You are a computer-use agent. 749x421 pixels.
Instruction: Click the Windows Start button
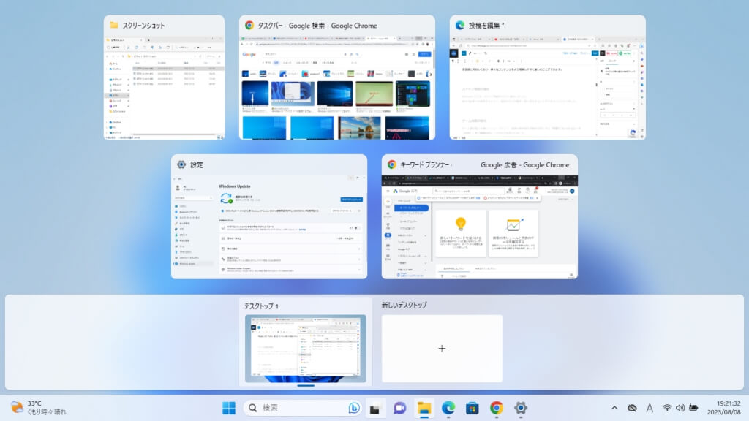(x=229, y=408)
